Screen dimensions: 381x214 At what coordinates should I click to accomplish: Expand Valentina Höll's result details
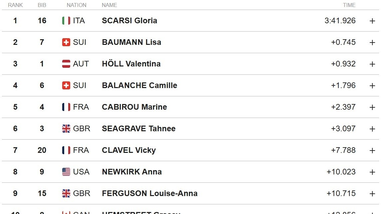(x=372, y=64)
